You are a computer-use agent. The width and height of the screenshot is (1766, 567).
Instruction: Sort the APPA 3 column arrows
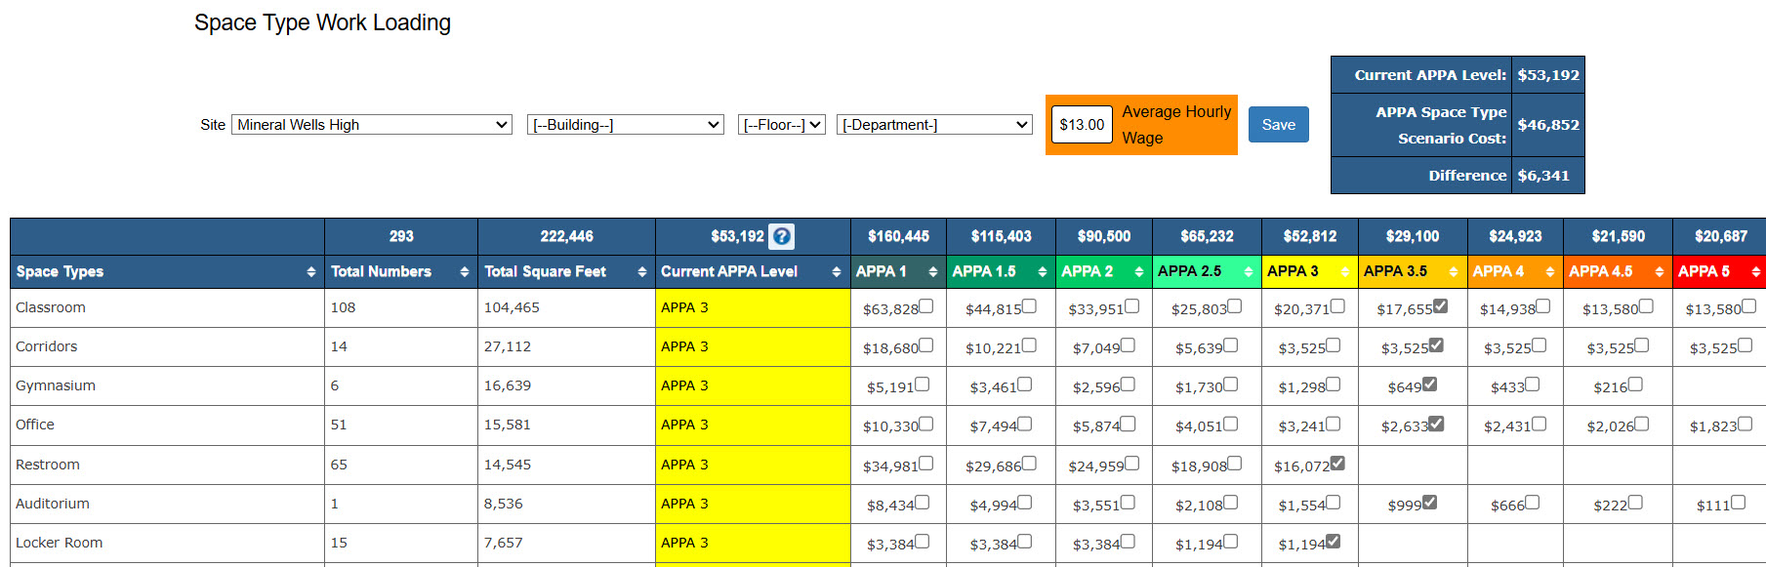[1345, 272]
